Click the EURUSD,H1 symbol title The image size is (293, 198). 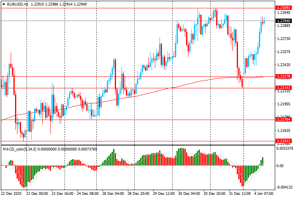[x=17, y=4]
